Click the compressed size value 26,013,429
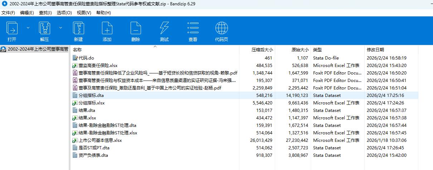 point(261,140)
